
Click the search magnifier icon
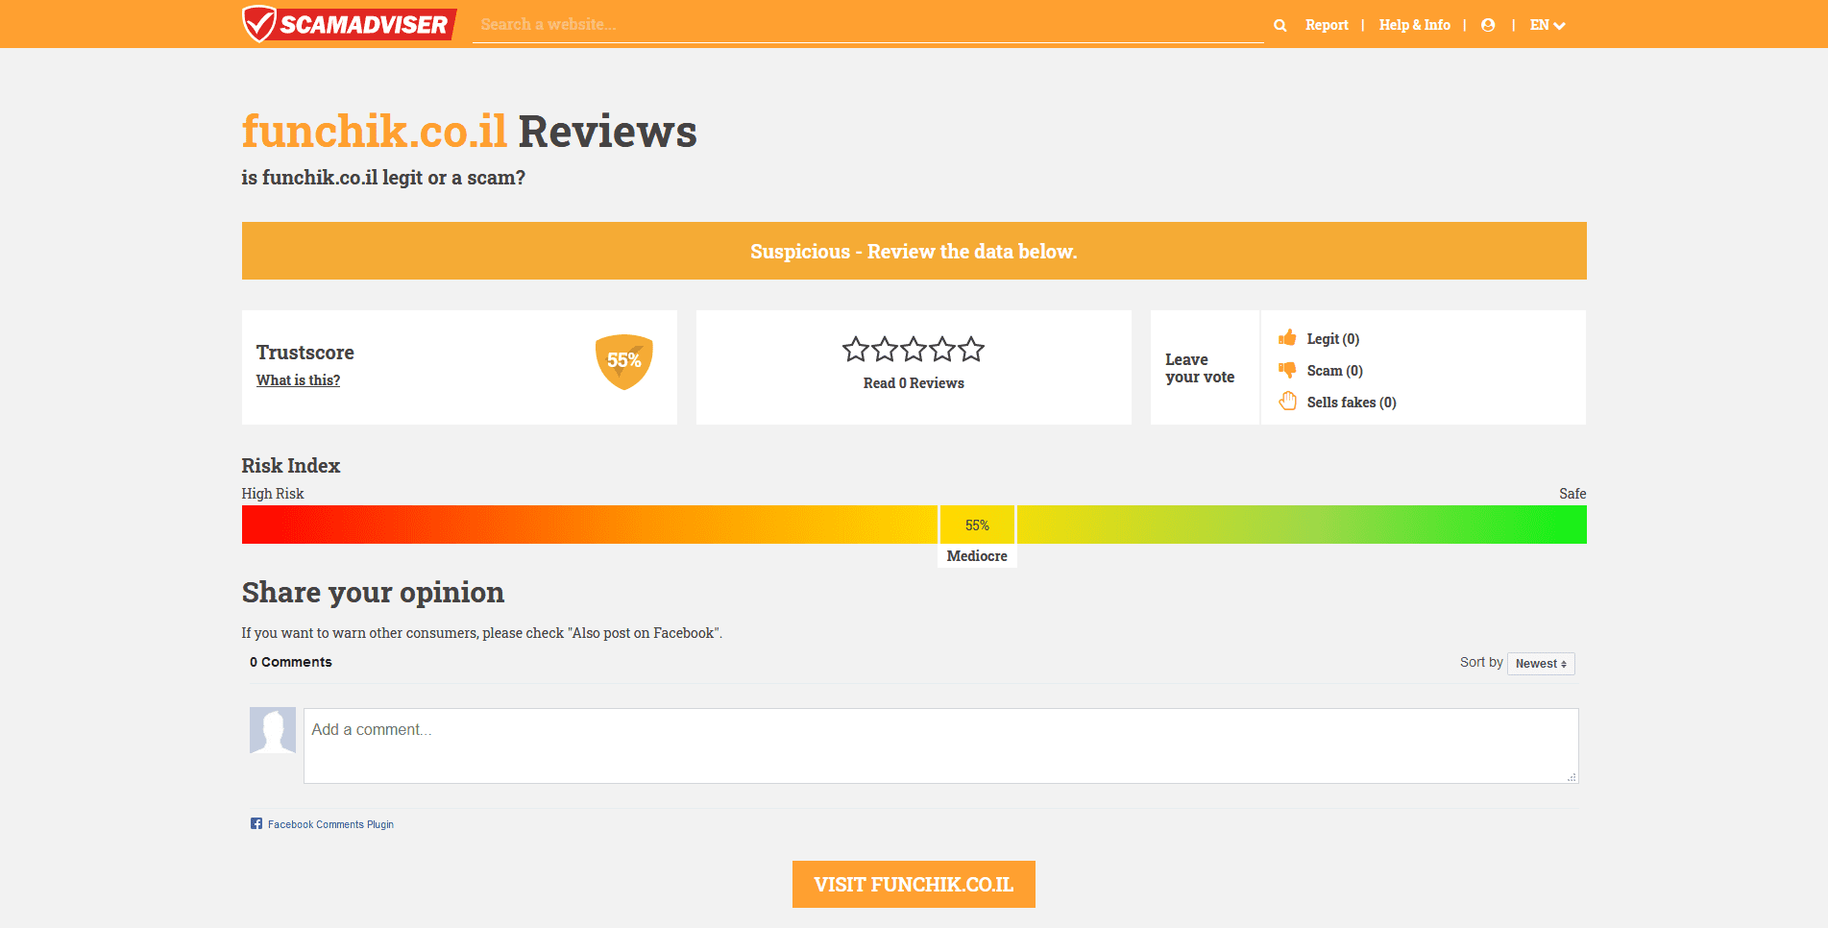pyautogui.click(x=1280, y=25)
